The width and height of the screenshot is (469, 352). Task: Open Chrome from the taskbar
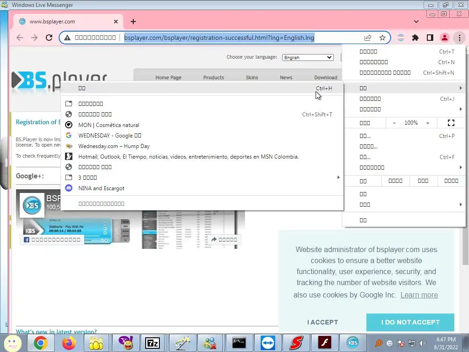point(40,343)
